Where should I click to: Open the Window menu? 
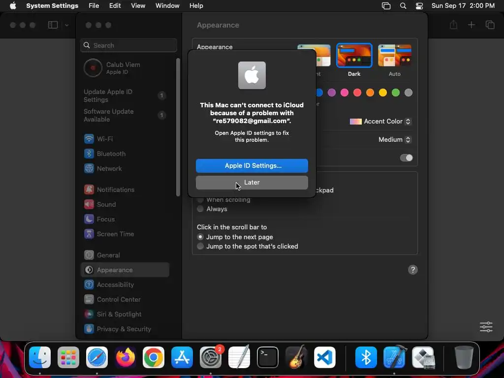coord(167,6)
